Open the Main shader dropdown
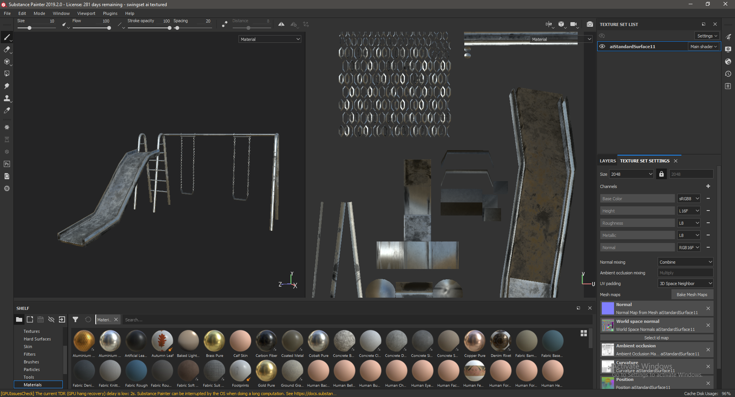 coord(704,46)
